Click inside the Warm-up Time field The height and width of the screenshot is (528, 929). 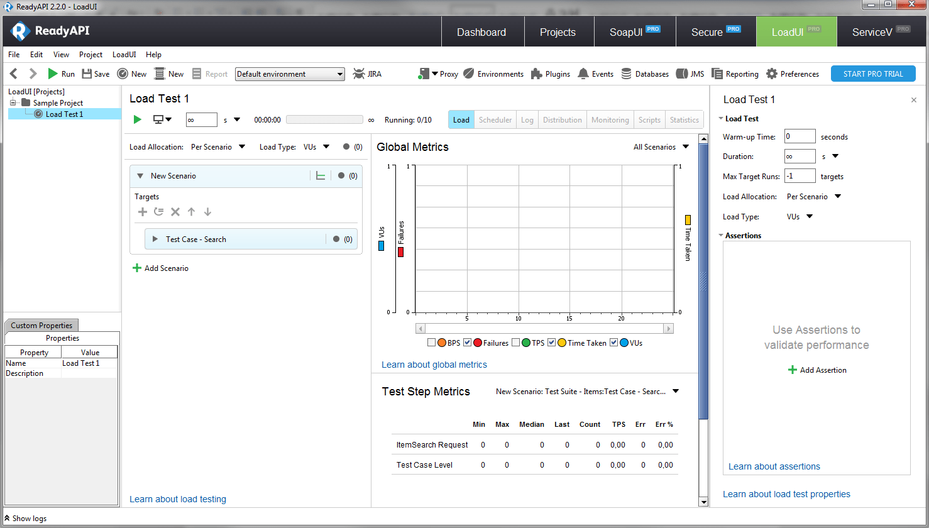(x=800, y=136)
